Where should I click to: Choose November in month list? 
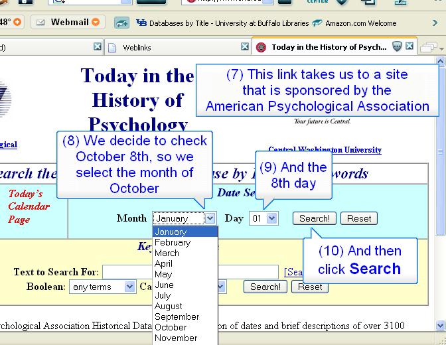coord(185,338)
